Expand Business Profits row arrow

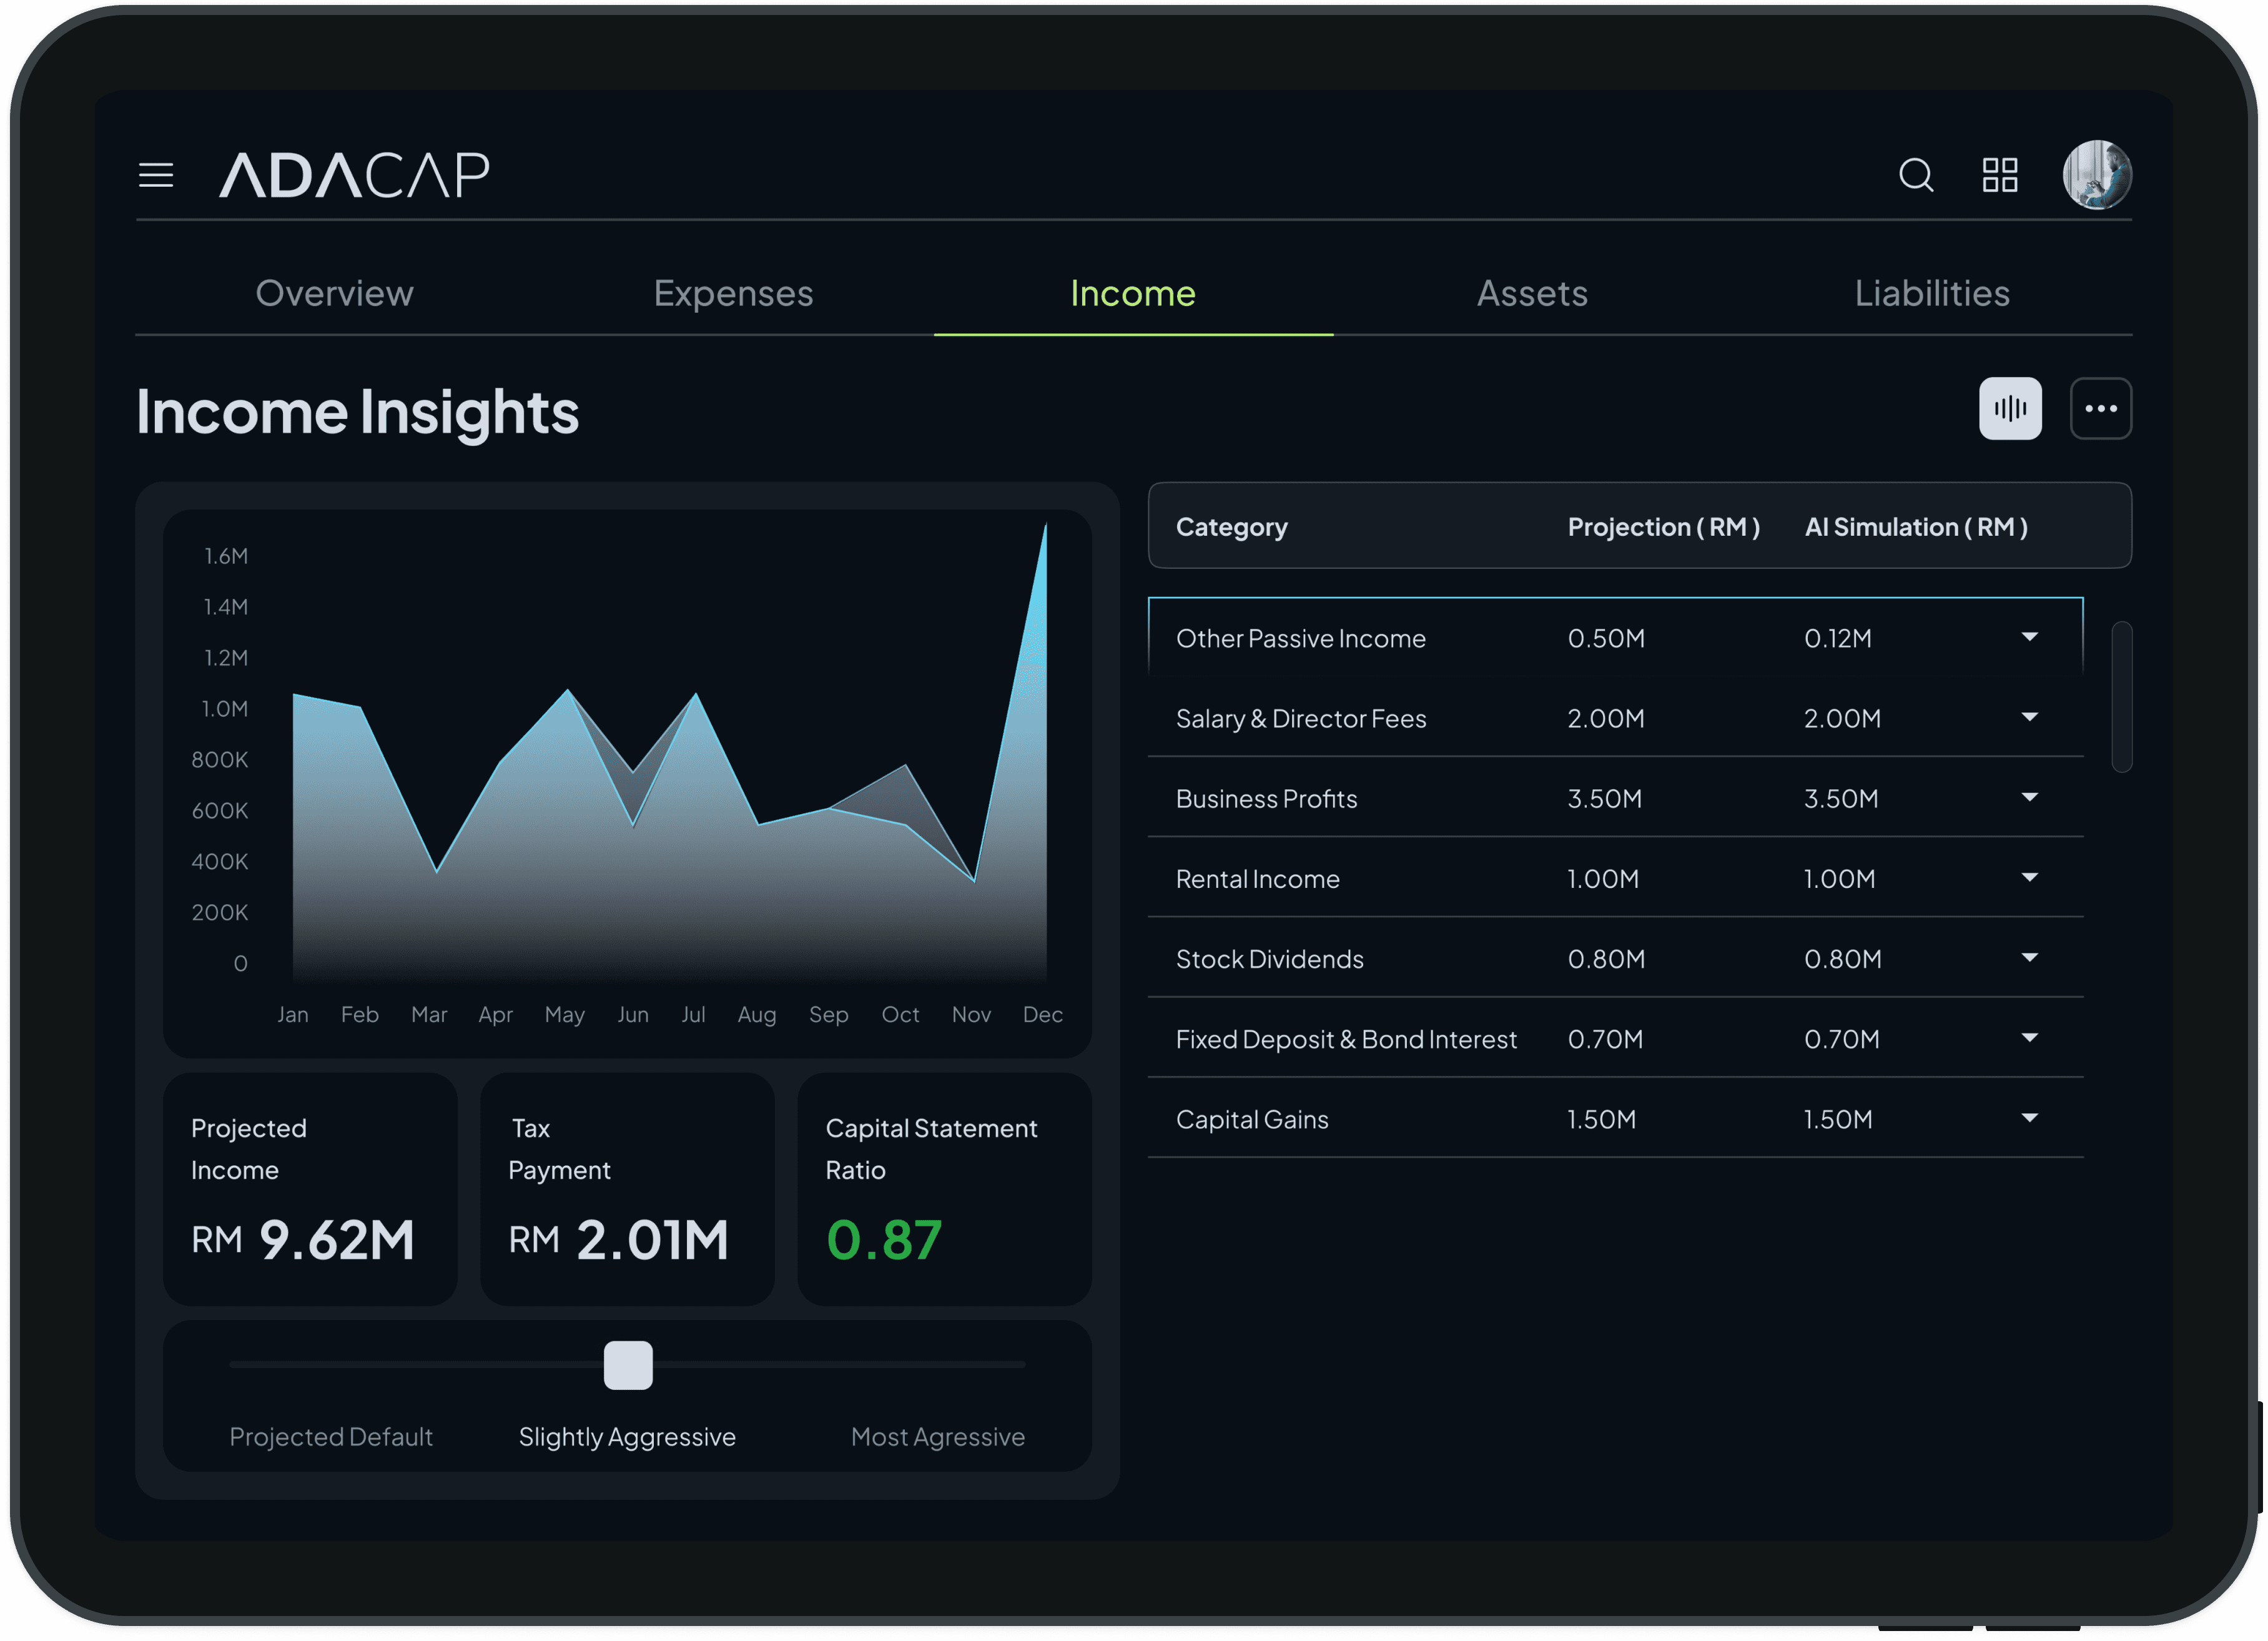coord(2029,797)
